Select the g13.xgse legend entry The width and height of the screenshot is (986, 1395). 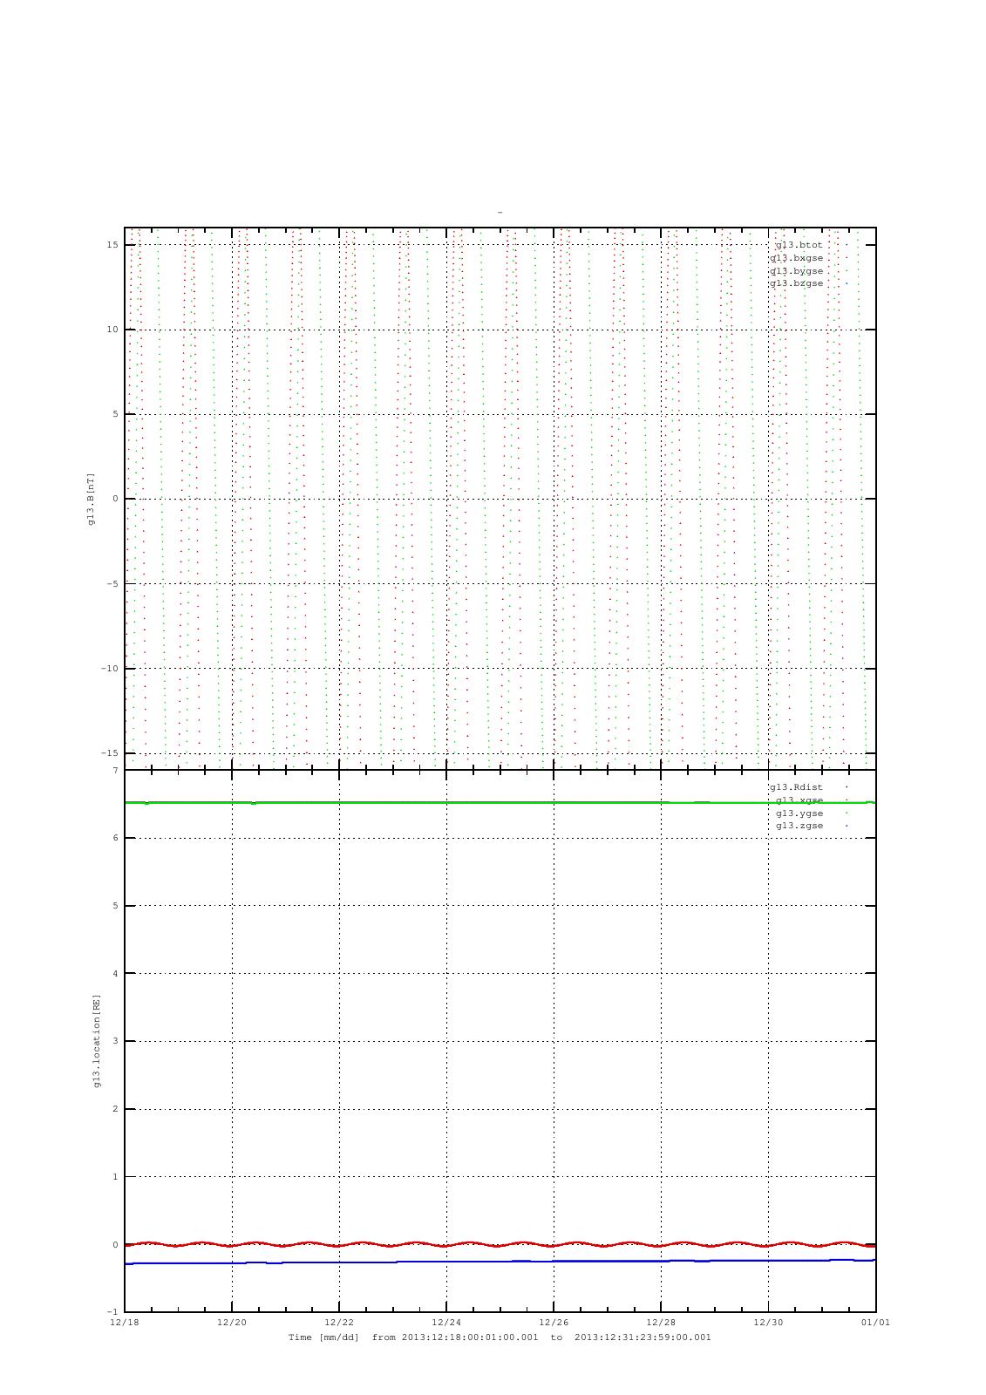(x=799, y=800)
